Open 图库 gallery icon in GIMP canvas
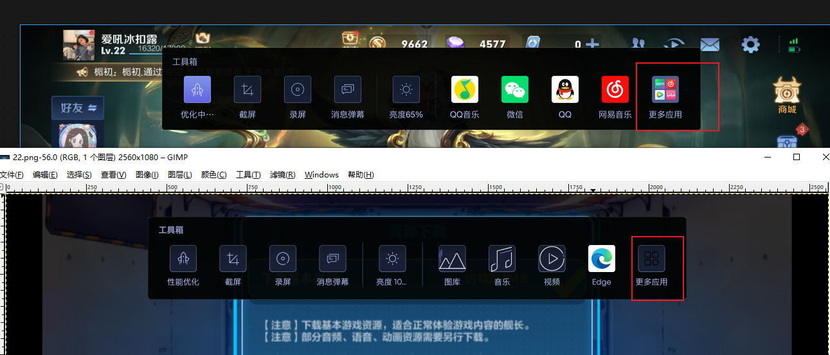Screen dimensions: 830x355 452,259
